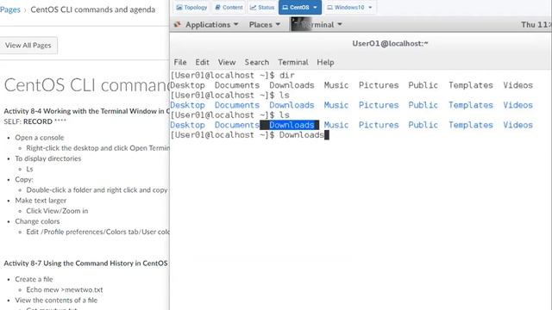Click the dir command line in terminal
Screen dimensions: 552x310
pos(232,75)
